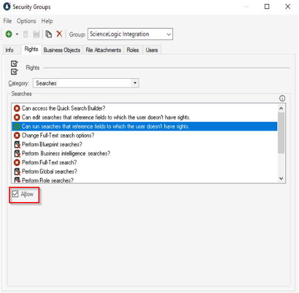Click the red X icon in toolbar
Image resolution: width=299 pixels, height=293 pixels.
point(59,34)
